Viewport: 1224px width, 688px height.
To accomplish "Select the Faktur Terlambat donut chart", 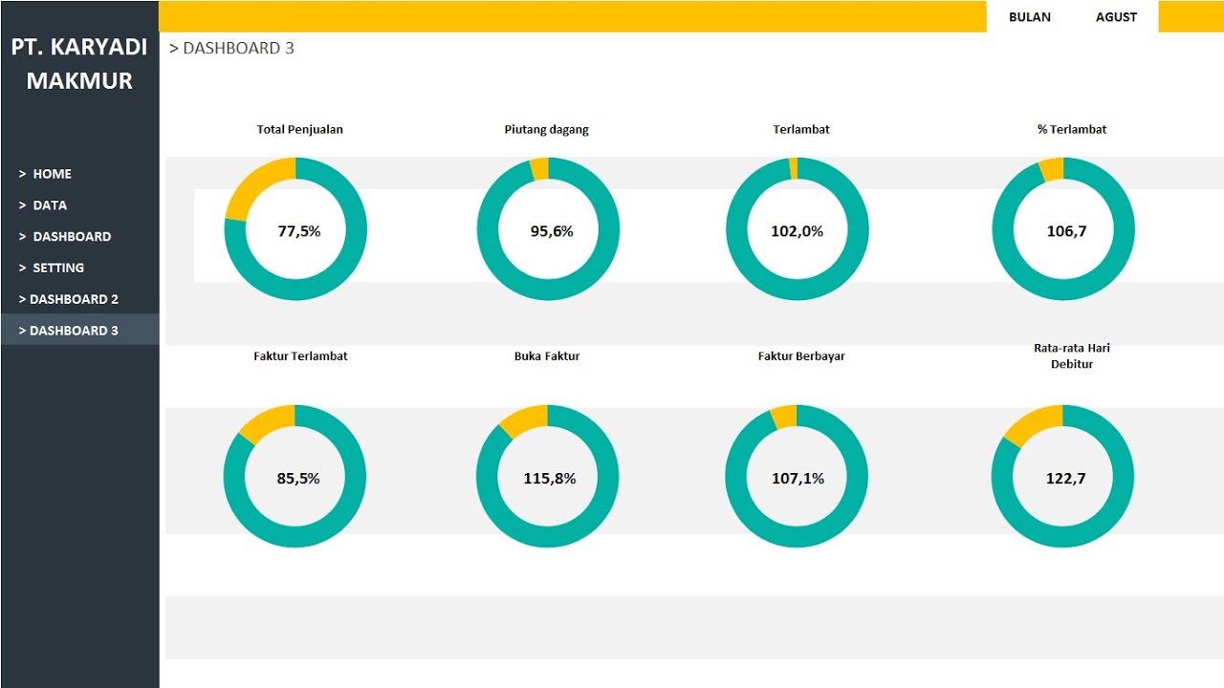I will pyautogui.click(x=295, y=477).
